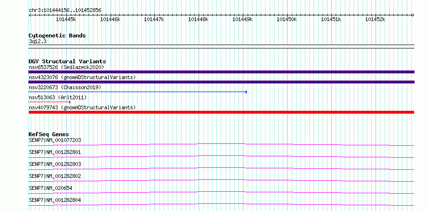Viewport: 428px width, 211px height.
Task: Open SENP7|NM_001077203 transcript label
Action: pyautogui.click(x=55, y=140)
